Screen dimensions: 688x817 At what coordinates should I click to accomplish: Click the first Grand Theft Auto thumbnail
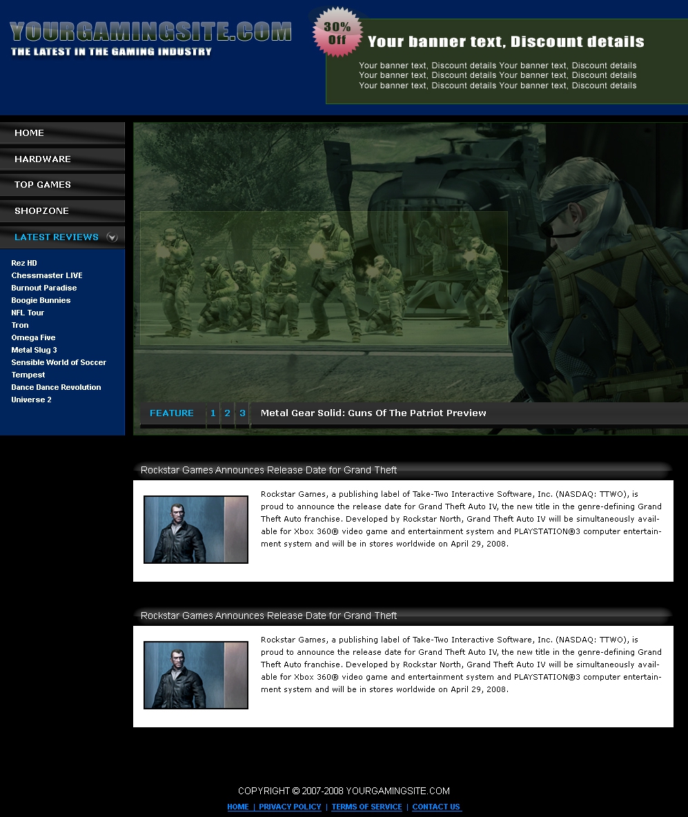pos(196,529)
